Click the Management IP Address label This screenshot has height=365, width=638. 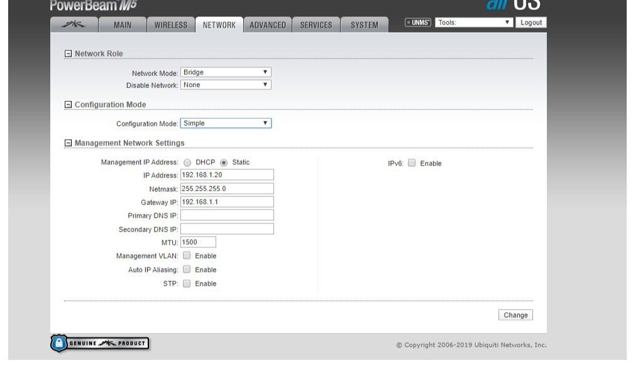140,162
